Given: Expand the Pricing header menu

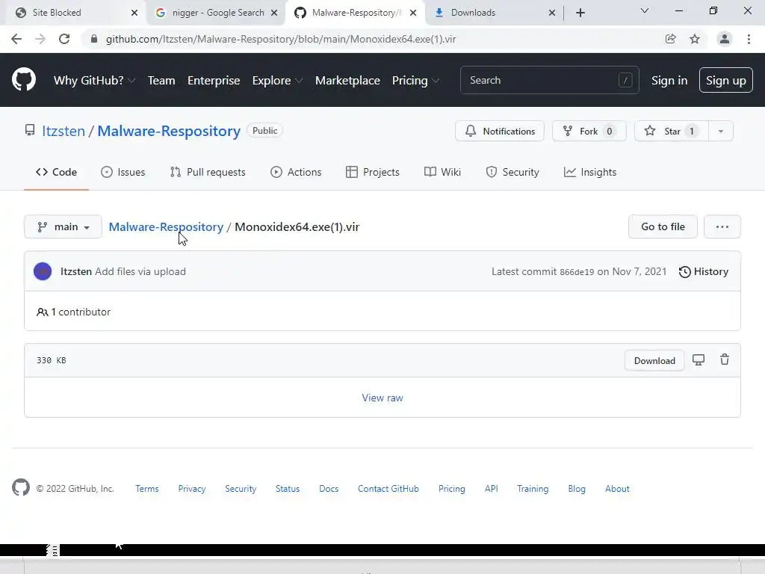Looking at the screenshot, I should tap(415, 81).
